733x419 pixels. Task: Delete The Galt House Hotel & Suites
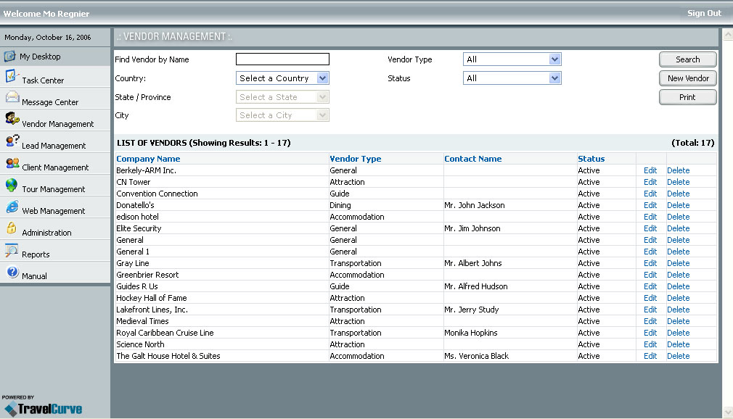pos(679,356)
